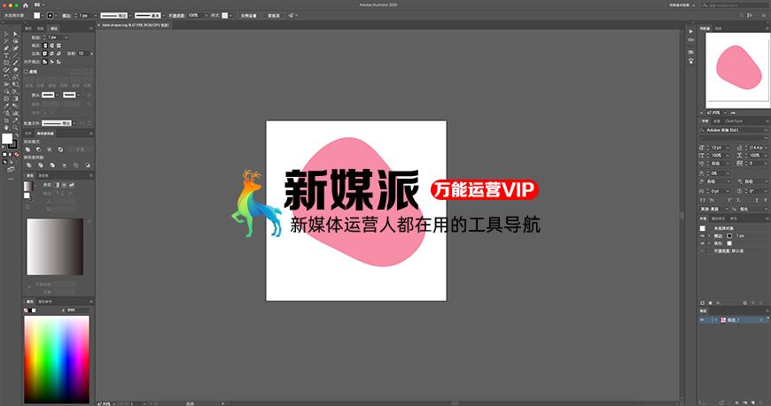Click the Exclude shape mode icon

60,149
